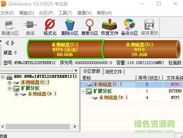Screen dimensions: 183x138
Task: Collapse the HD0 disk tree node
Action: [x=3, y=77]
